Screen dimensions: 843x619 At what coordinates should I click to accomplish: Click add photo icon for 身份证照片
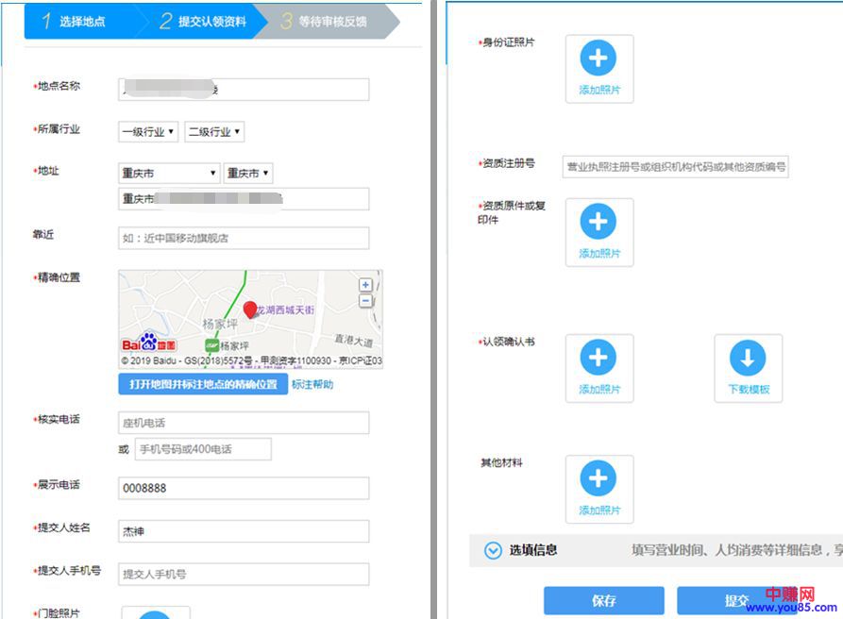pyautogui.click(x=599, y=59)
